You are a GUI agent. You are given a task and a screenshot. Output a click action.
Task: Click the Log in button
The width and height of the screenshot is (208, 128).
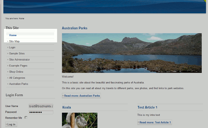pos(11,124)
